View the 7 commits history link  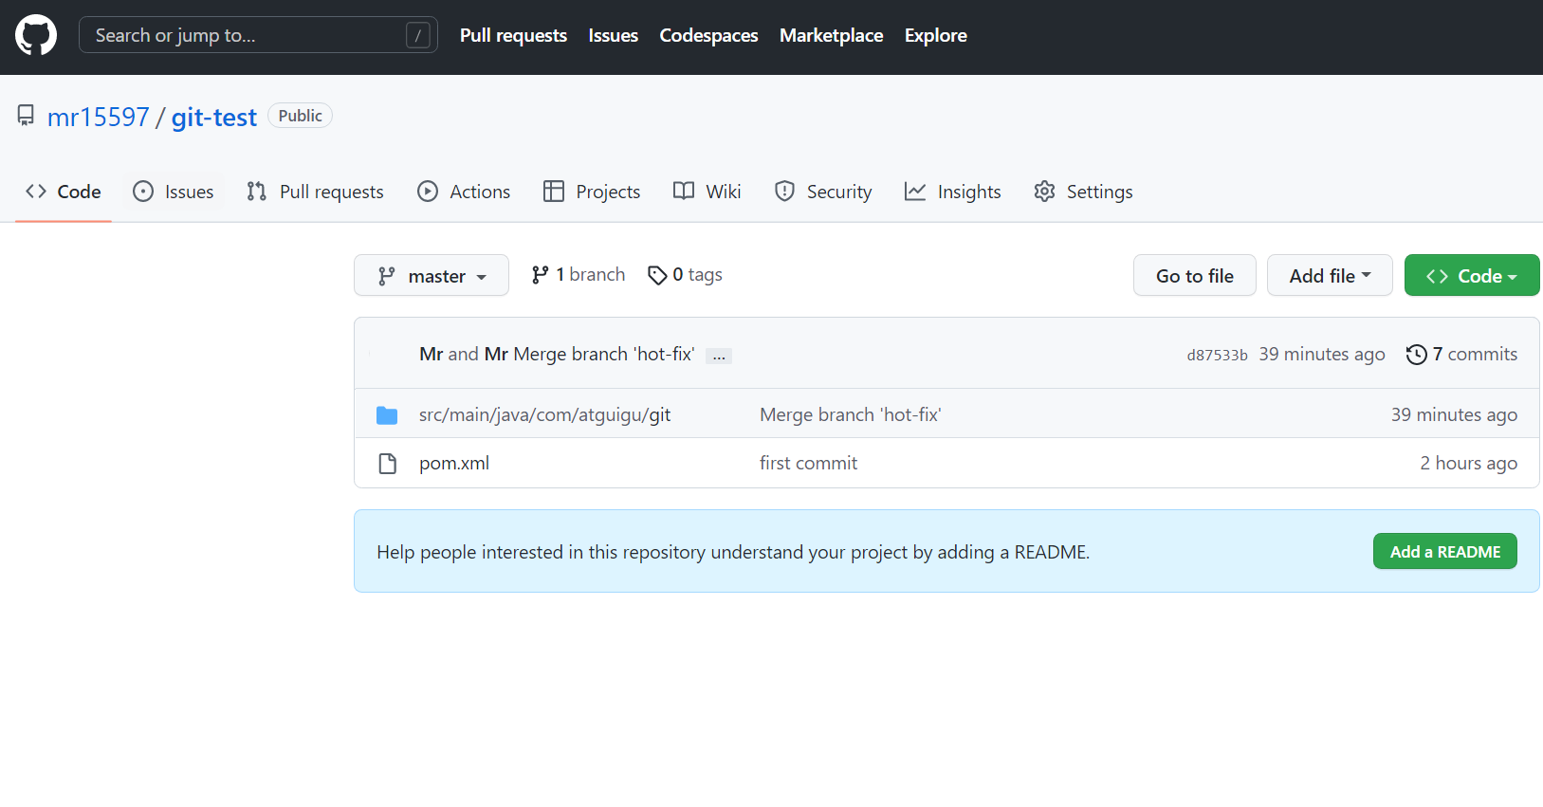click(1461, 354)
